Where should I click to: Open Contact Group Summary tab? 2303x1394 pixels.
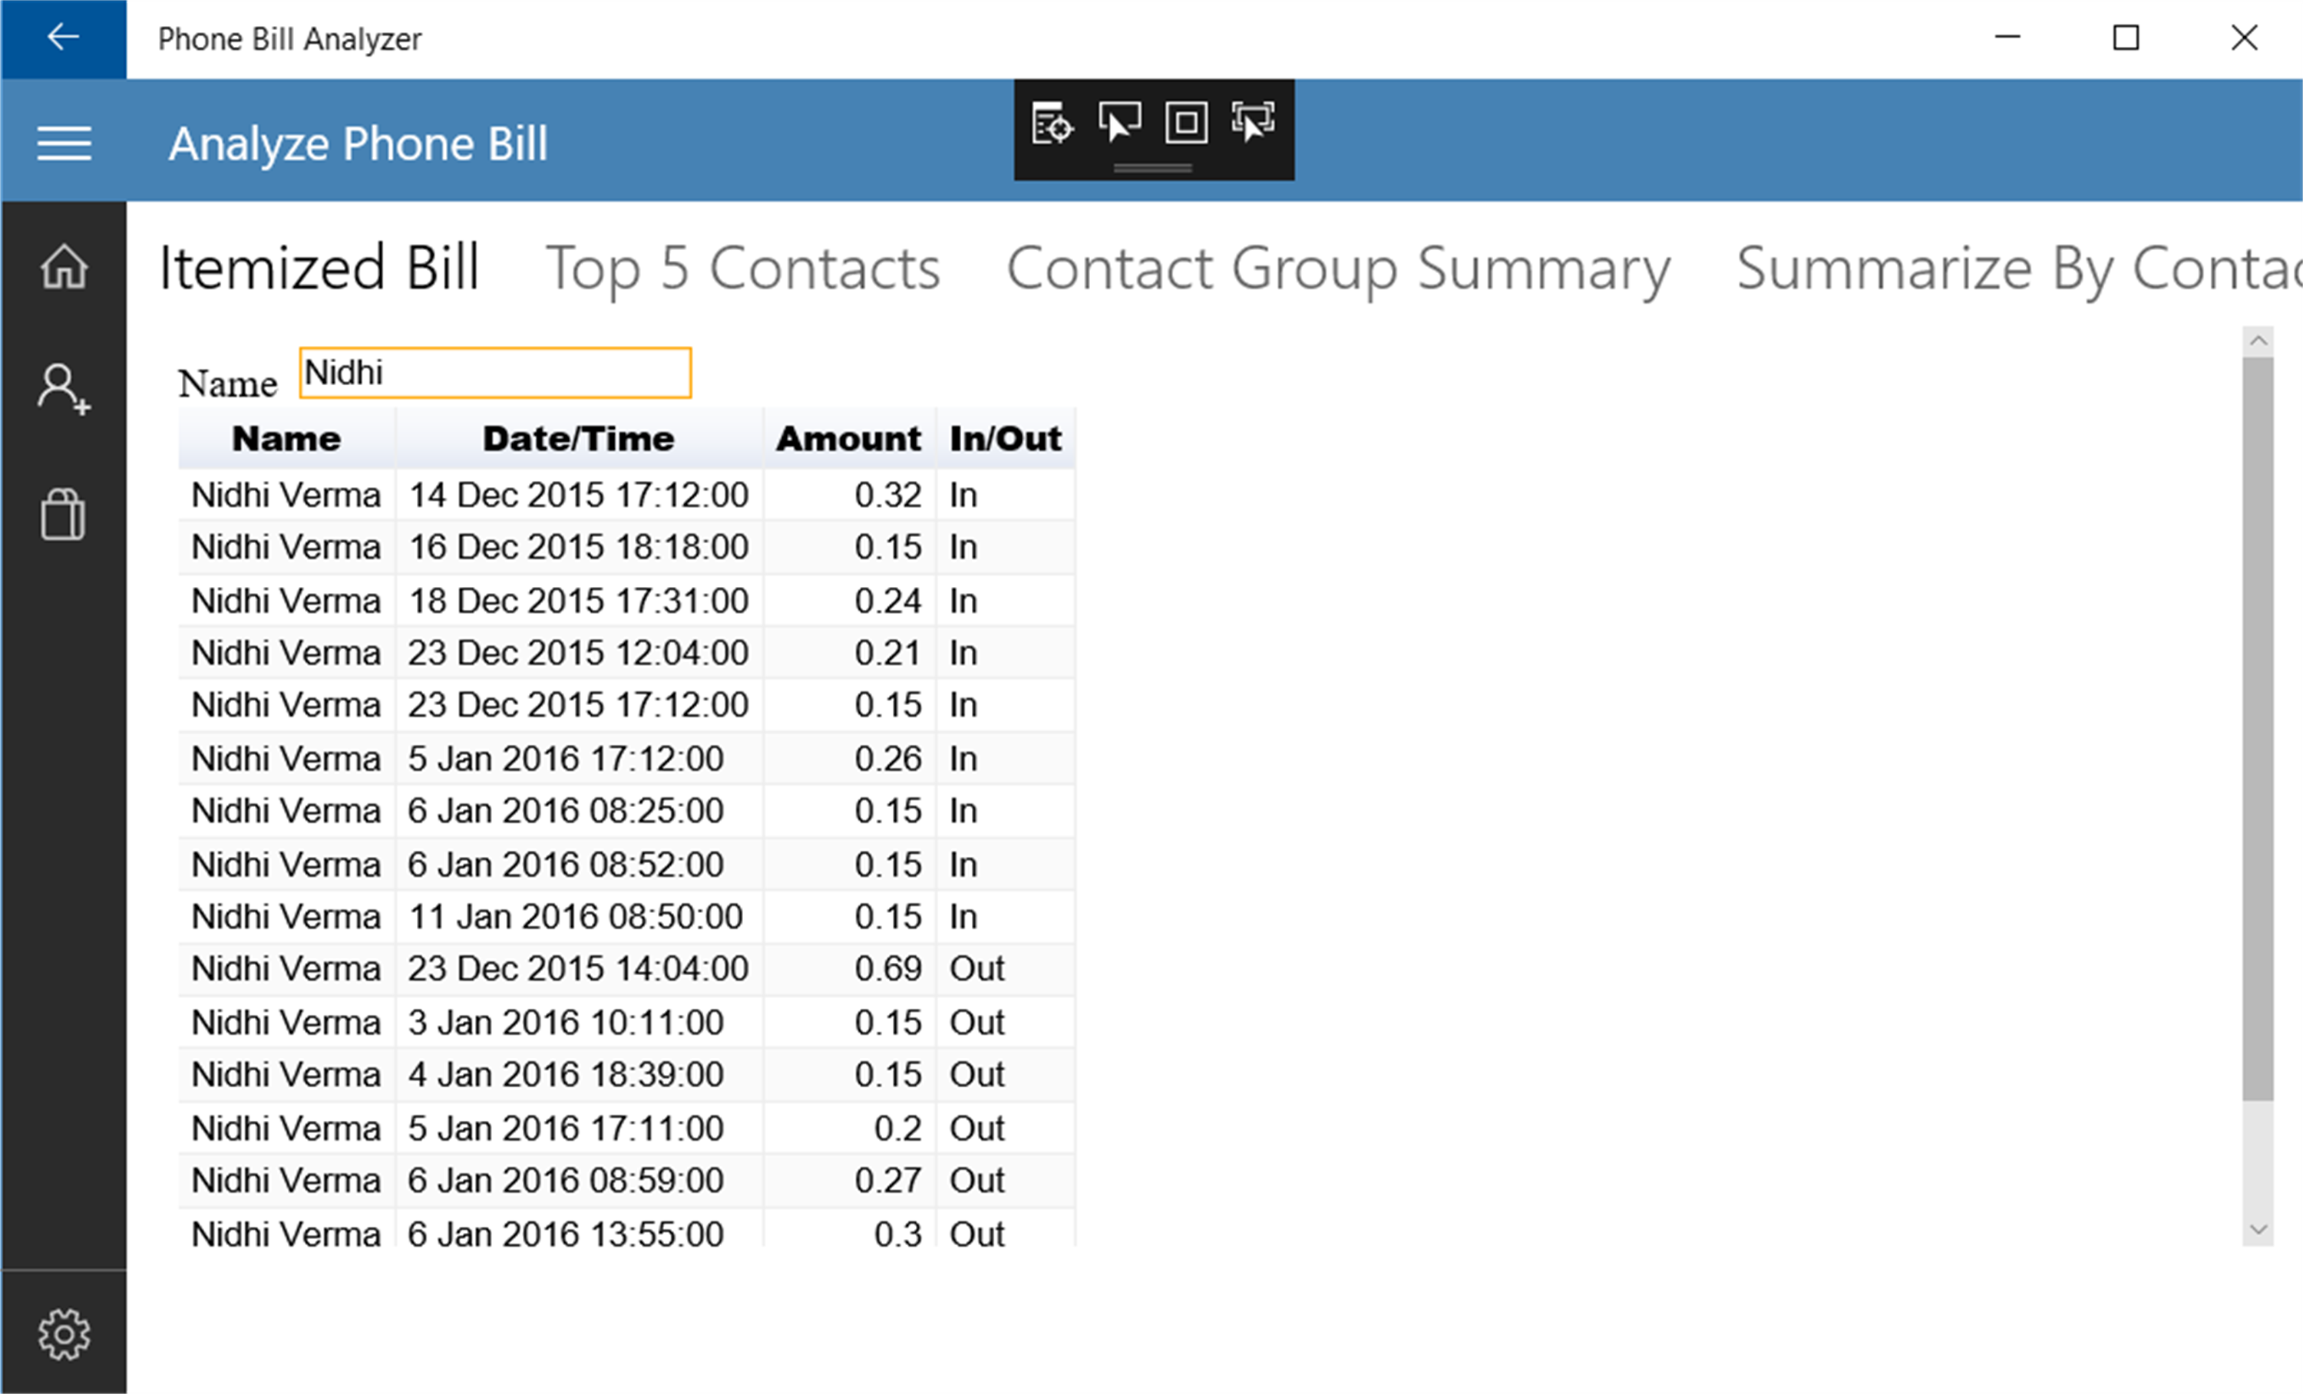(x=1337, y=269)
